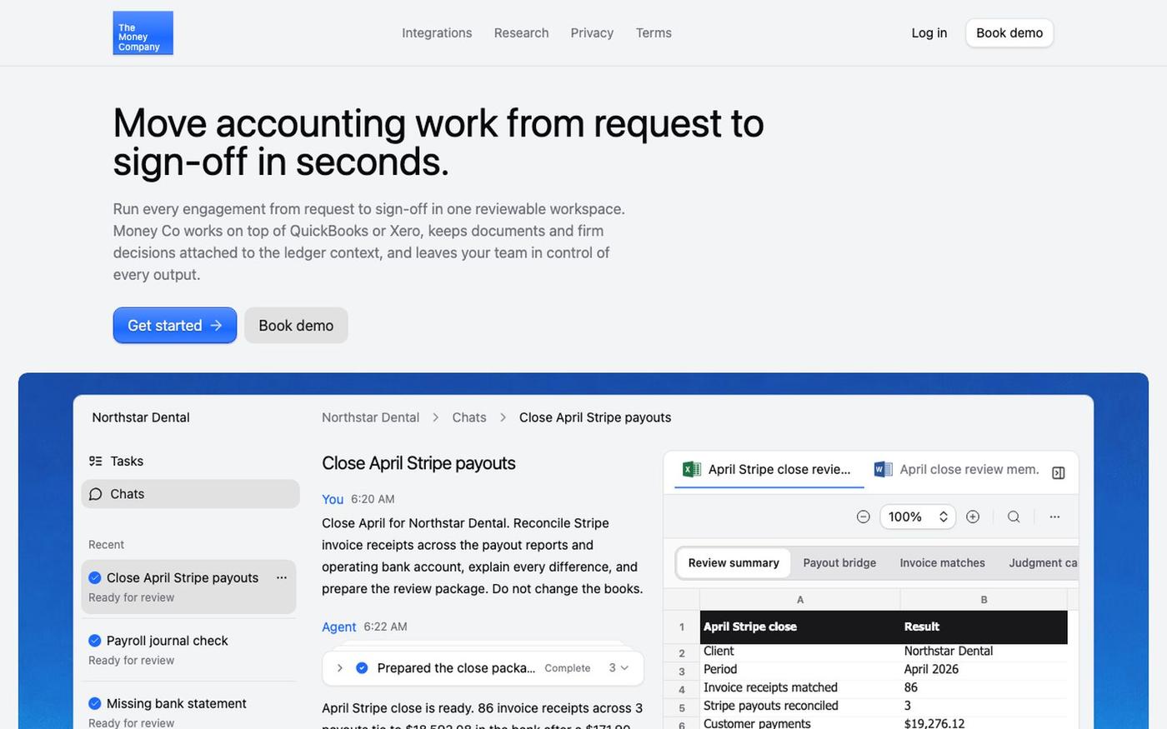Click the gray Book demo button beside Get started
Viewport: 1167px width, 729px height.
click(x=296, y=326)
